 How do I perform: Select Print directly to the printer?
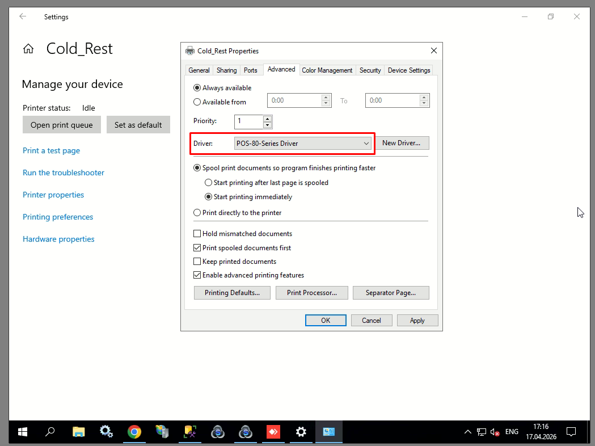(197, 213)
